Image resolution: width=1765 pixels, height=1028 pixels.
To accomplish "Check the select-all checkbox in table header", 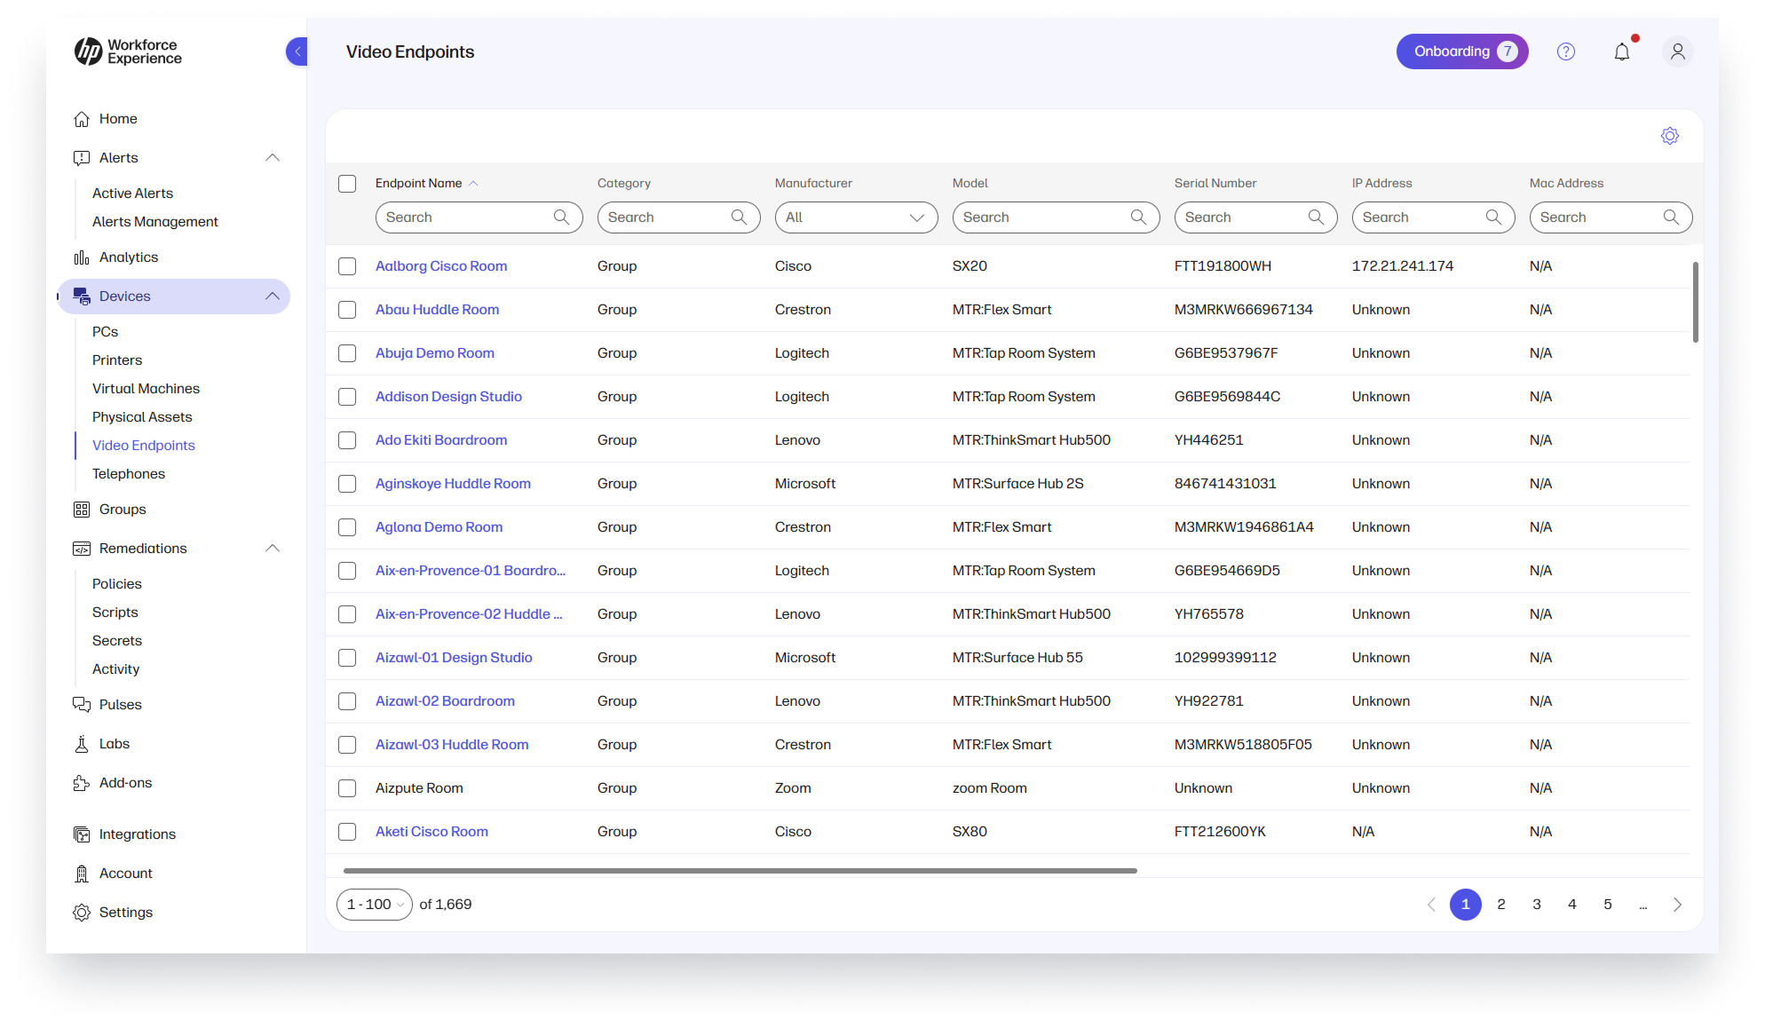I will pos(347,184).
